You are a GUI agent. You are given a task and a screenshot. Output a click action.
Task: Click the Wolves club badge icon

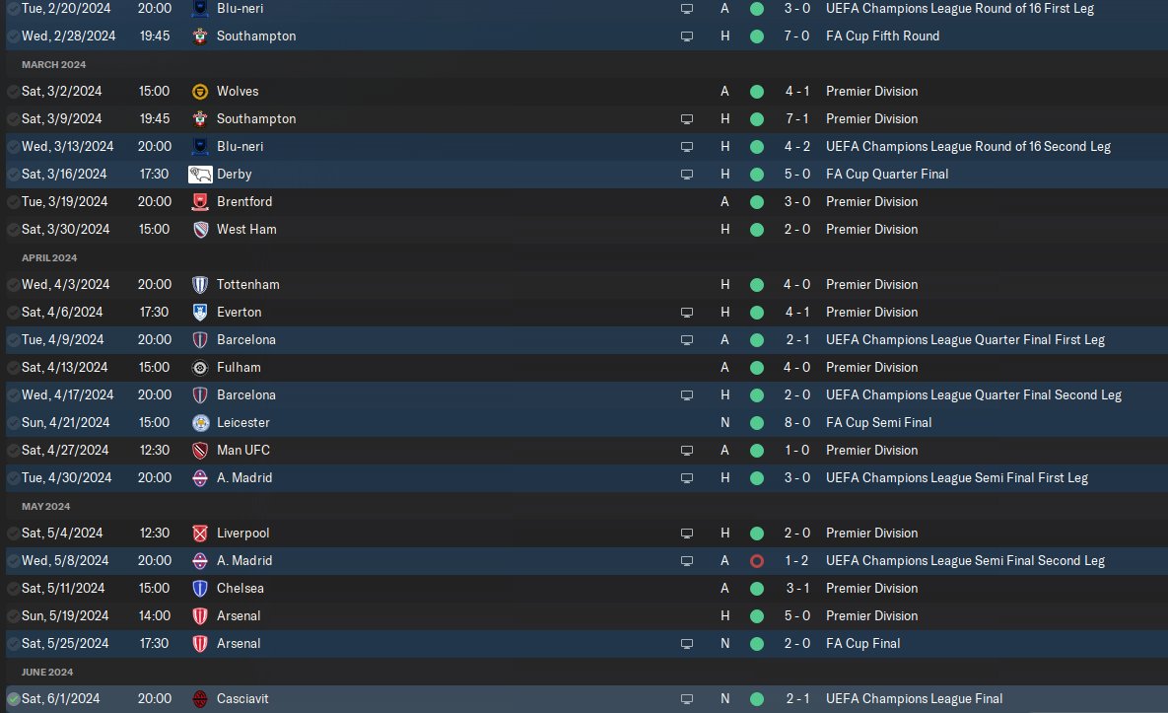[x=200, y=92]
